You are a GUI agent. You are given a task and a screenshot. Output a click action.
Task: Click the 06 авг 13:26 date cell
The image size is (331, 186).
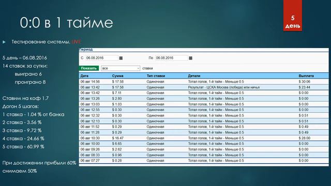90,99
